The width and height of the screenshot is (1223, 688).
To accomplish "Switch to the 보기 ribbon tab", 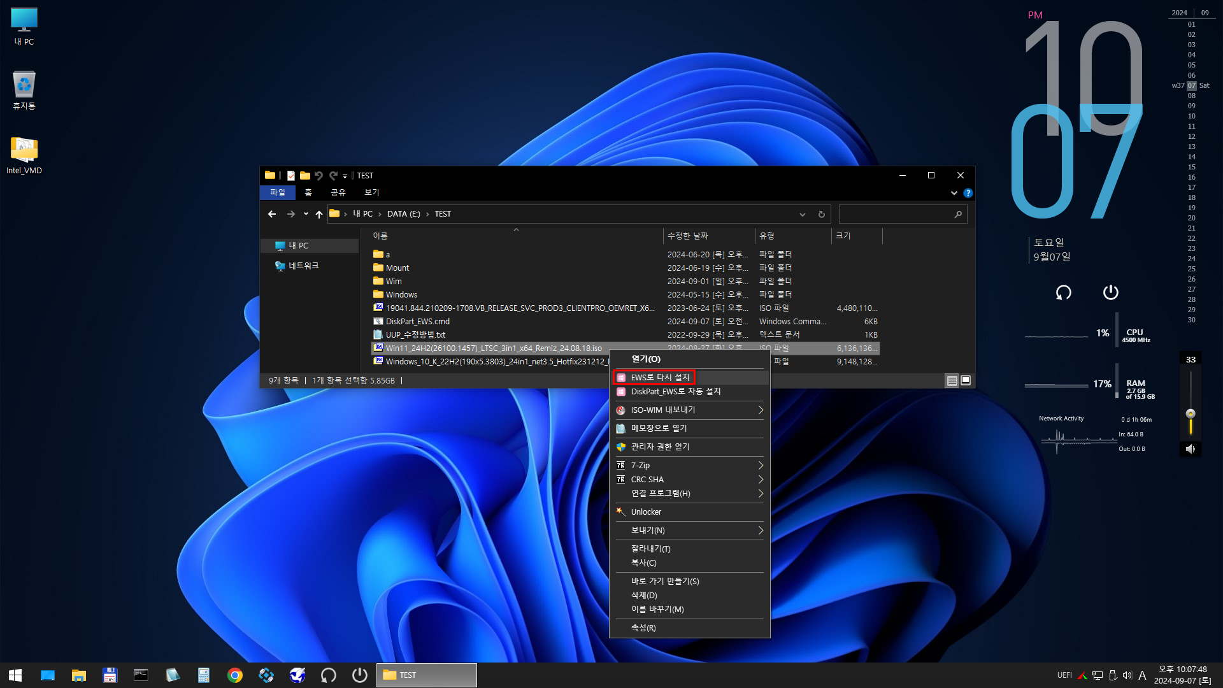I will click(372, 192).
